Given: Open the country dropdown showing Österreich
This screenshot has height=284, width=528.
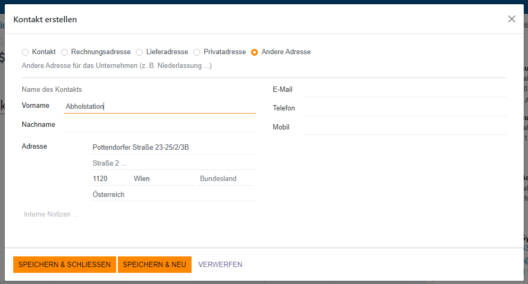Looking at the screenshot, I should (x=173, y=195).
